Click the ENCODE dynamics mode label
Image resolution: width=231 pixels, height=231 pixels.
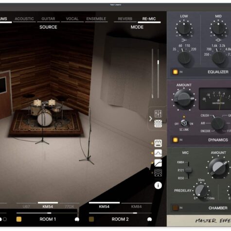click(205, 131)
